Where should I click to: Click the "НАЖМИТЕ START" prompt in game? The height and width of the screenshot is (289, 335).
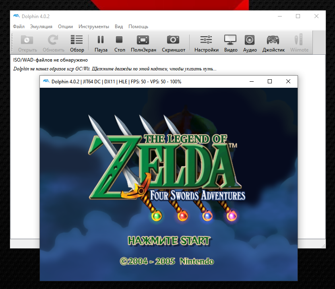click(169, 241)
